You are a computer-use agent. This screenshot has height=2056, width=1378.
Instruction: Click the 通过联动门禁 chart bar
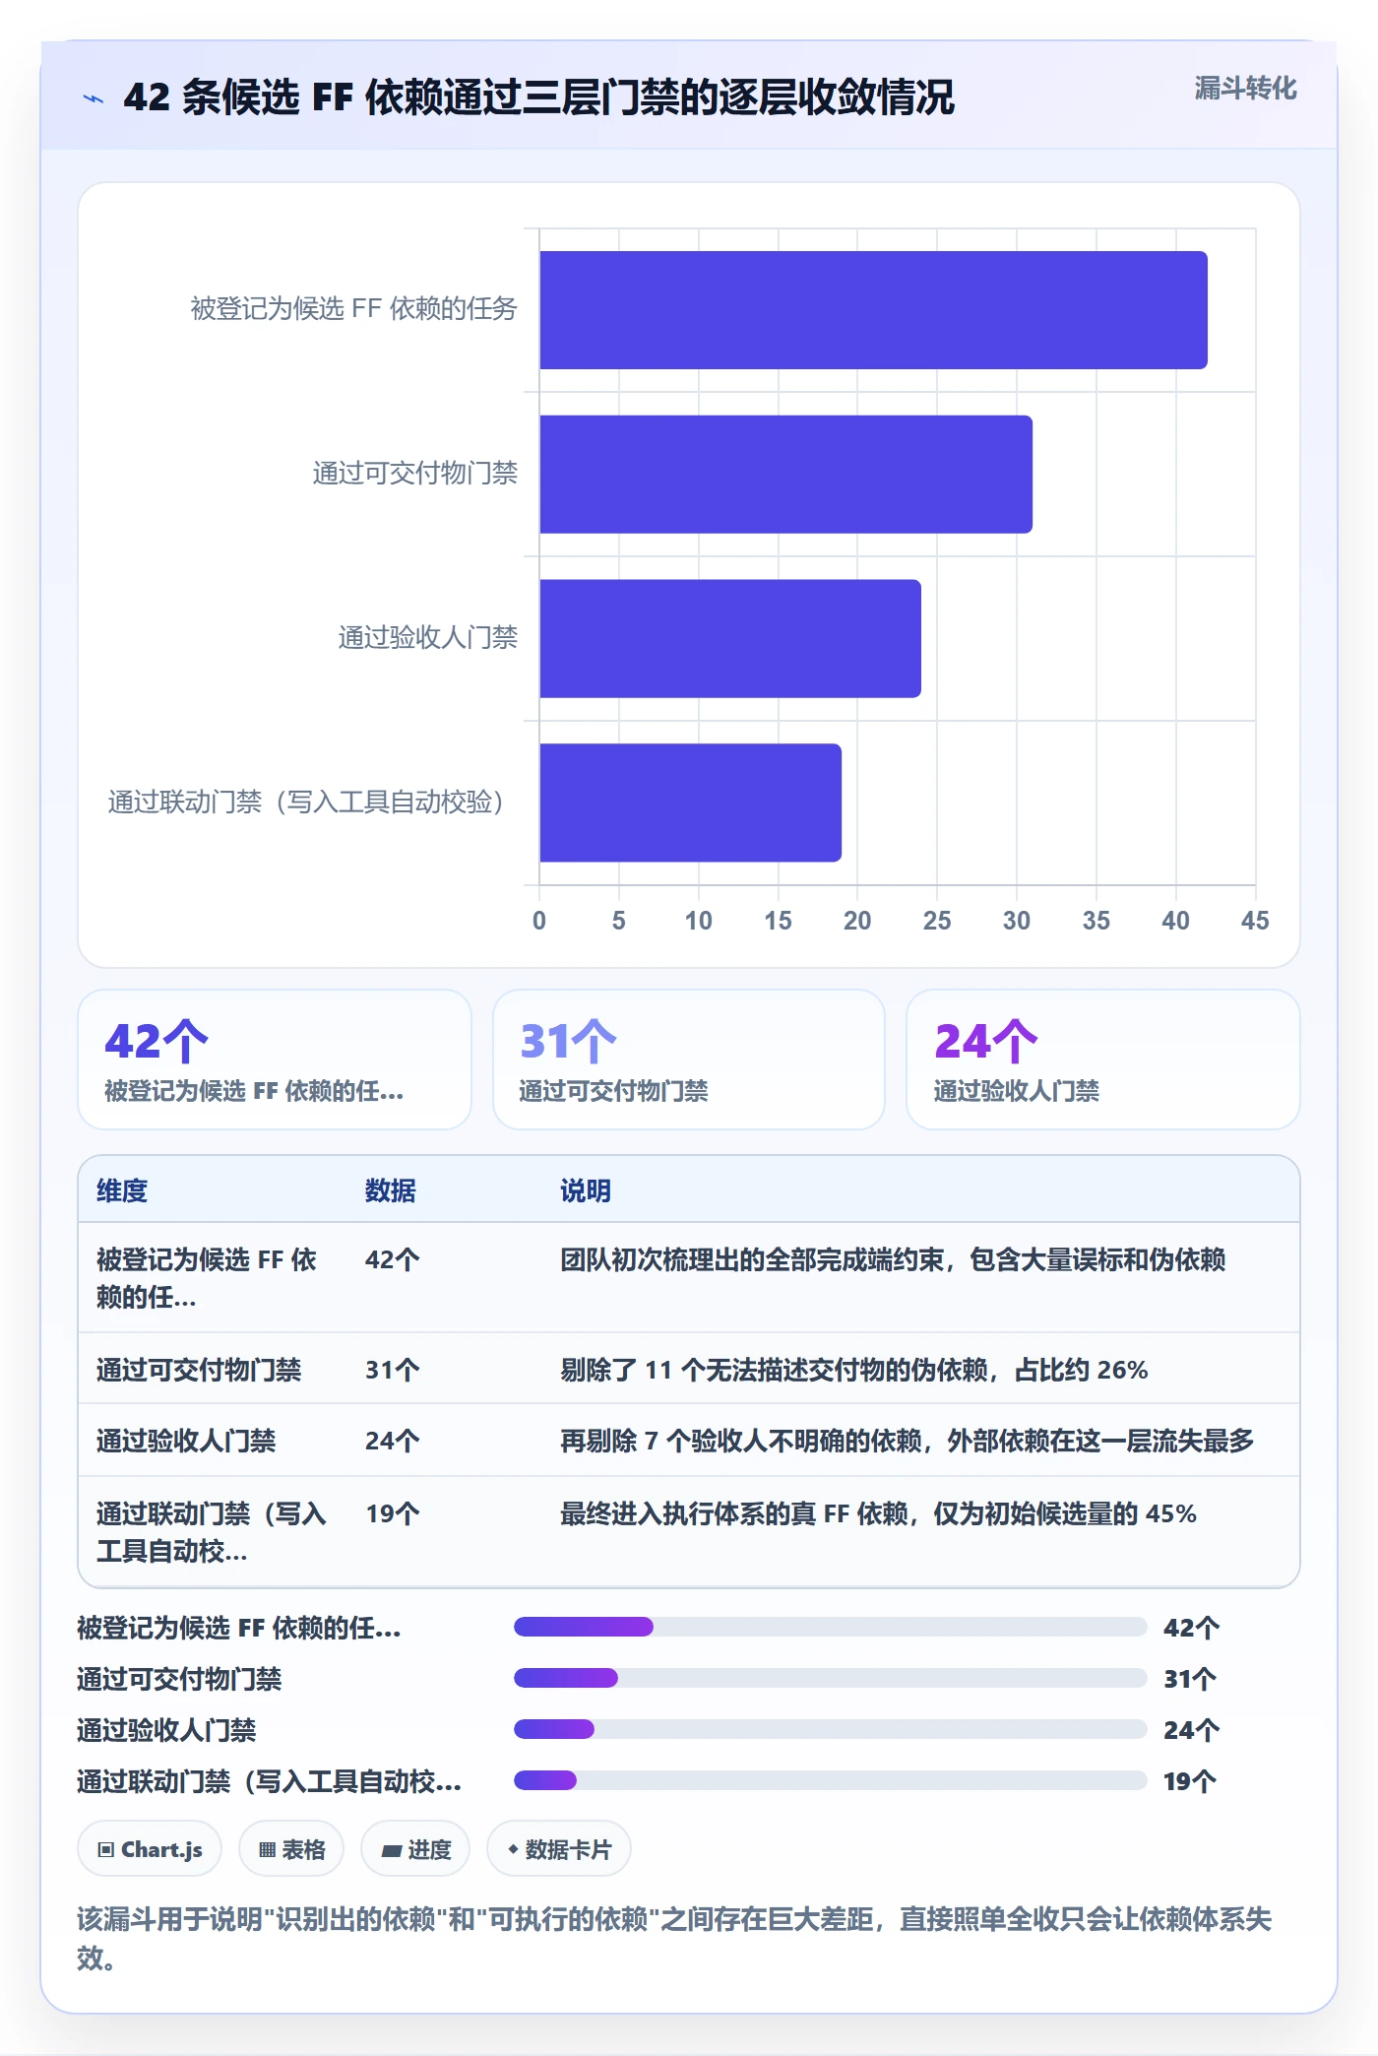click(x=690, y=803)
